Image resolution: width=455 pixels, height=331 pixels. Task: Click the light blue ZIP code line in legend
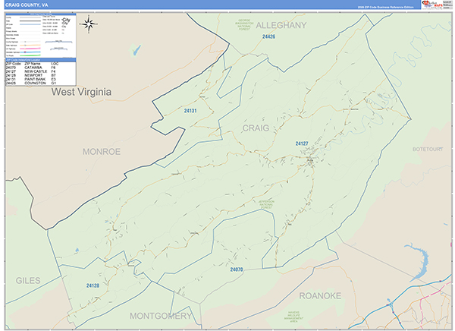coord(30,24)
